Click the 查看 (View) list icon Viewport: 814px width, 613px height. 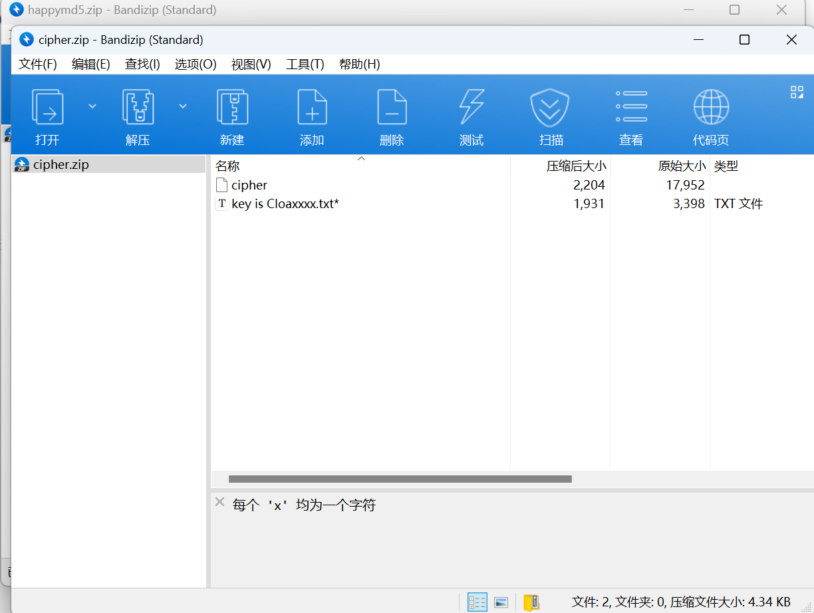point(631,106)
